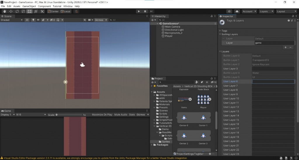Open the custom editor tools icon
The image size is (299, 160).
click(x=42, y=11)
